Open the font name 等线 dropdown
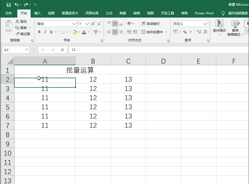Screen dimensions: 249x184 (74, 24)
